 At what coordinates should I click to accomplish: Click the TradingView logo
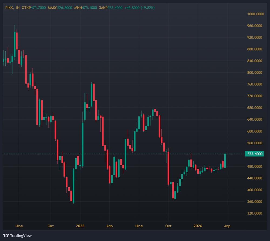pos(17,236)
